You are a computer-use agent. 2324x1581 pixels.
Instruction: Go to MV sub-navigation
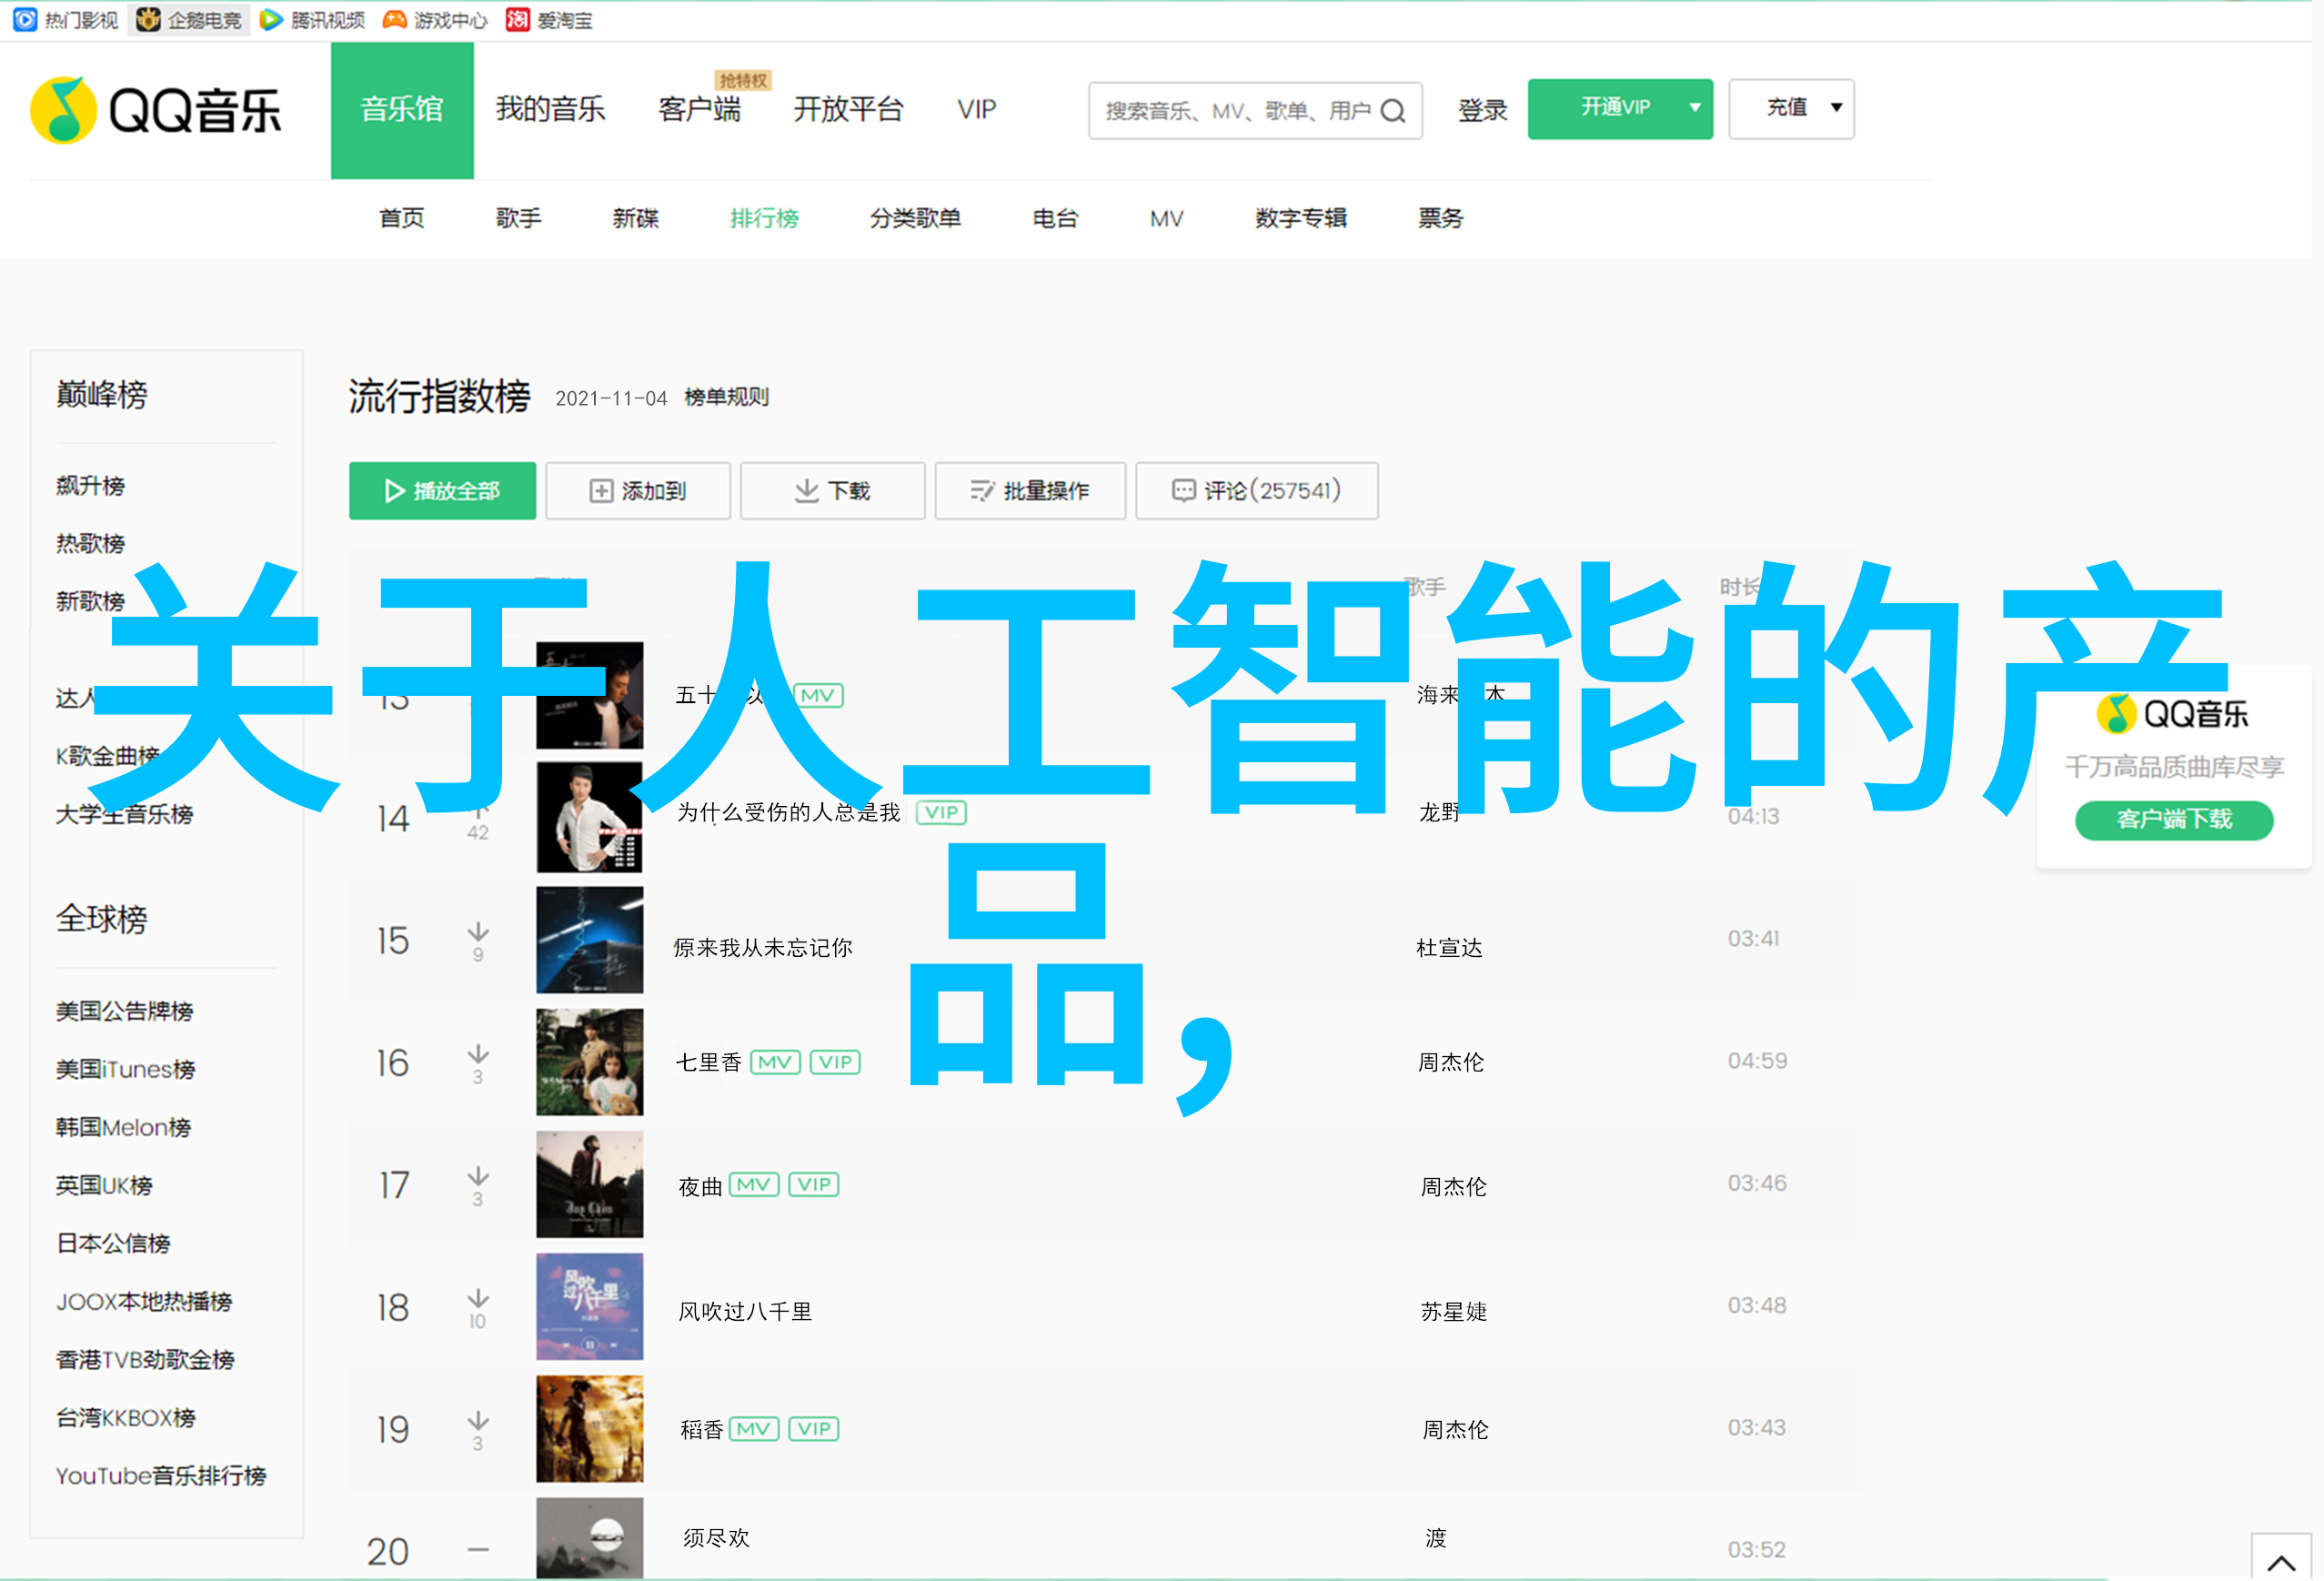pos(1166,218)
